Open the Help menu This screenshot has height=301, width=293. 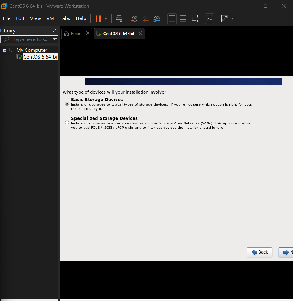tap(81, 18)
